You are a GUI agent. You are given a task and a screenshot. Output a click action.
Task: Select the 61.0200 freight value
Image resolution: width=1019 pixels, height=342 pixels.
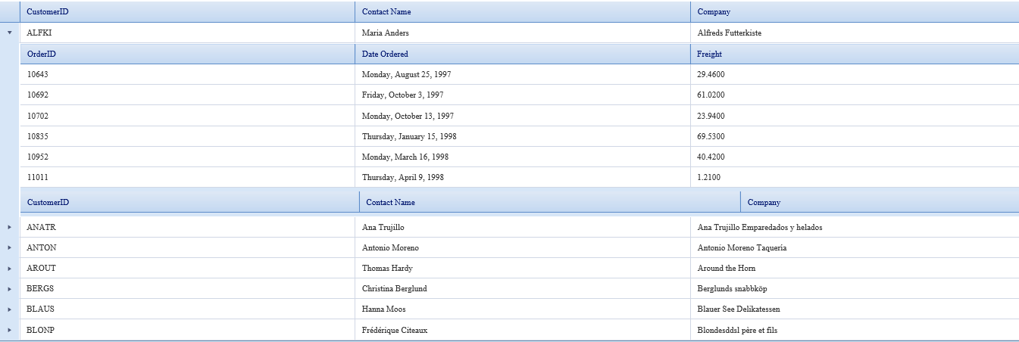(711, 95)
